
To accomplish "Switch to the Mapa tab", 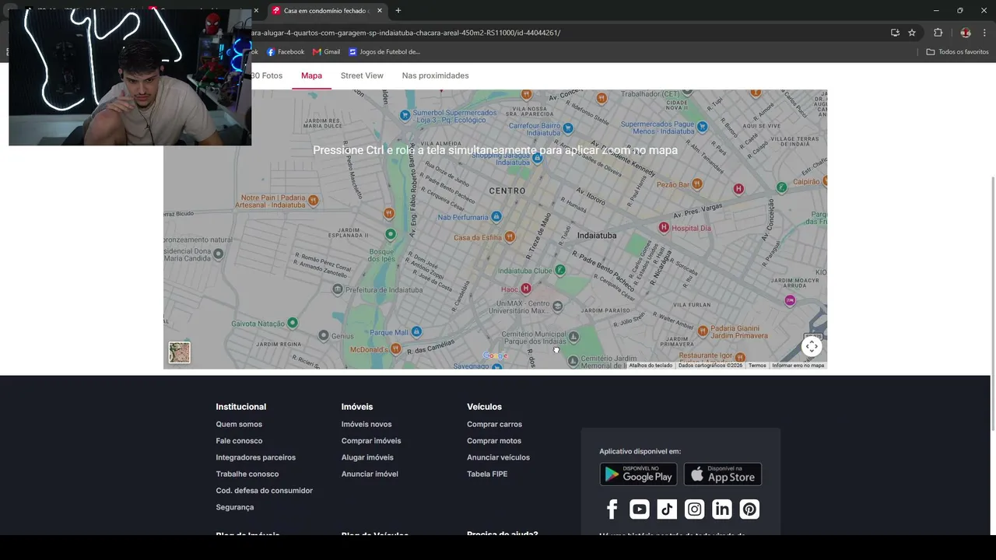I will 311,75.
